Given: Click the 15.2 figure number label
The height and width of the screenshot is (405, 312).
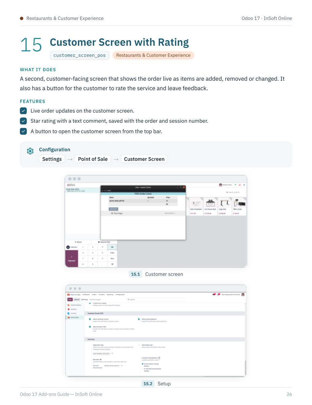Looking at the screenshot, I should click(x=148, y=384).
